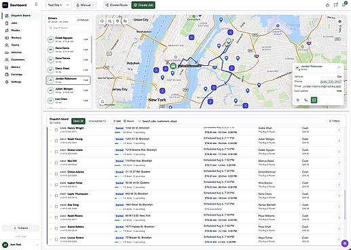Viewport: 351px width, 250px height.
Task: Expand the Noah Young job row
Action: tap(51, 141)
